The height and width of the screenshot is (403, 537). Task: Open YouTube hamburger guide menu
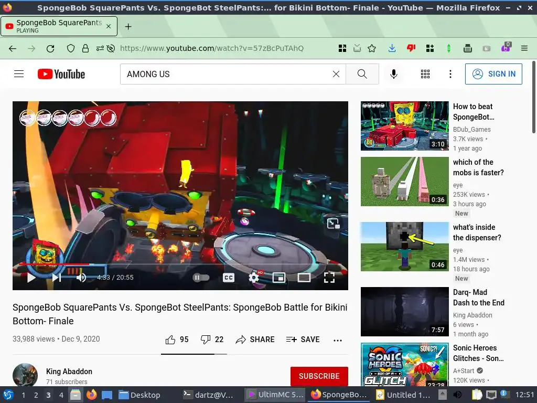pyautogui.click(x=19, y=74)
